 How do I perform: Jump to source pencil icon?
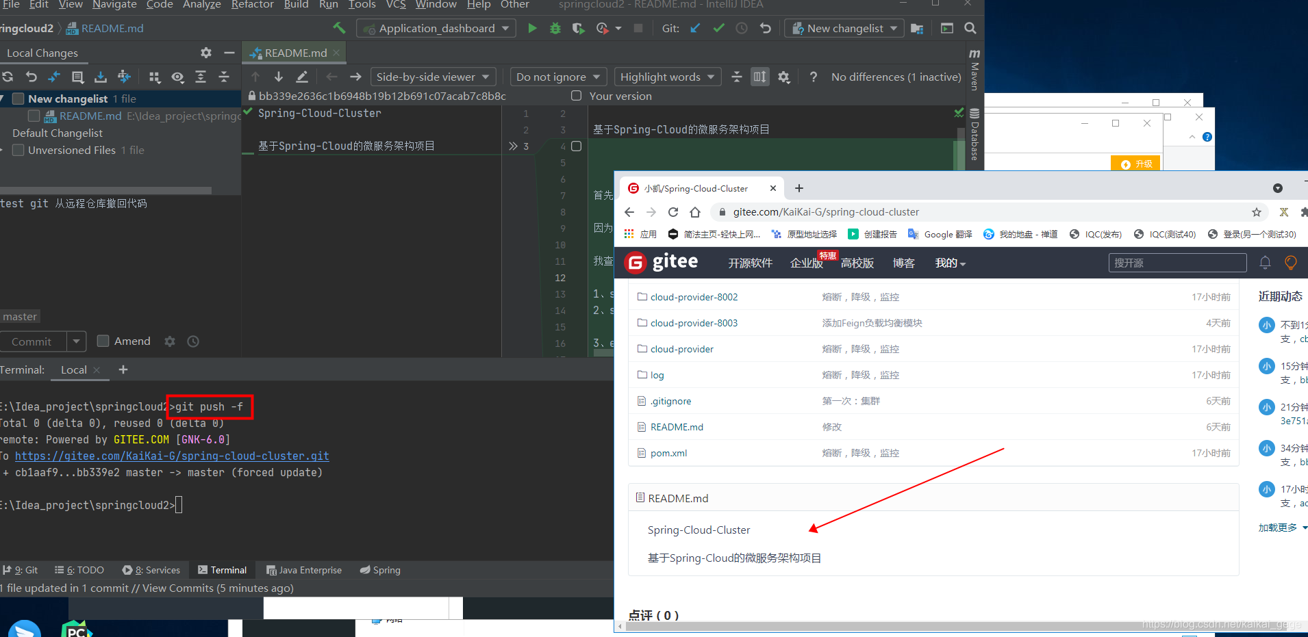click(302, 77)
